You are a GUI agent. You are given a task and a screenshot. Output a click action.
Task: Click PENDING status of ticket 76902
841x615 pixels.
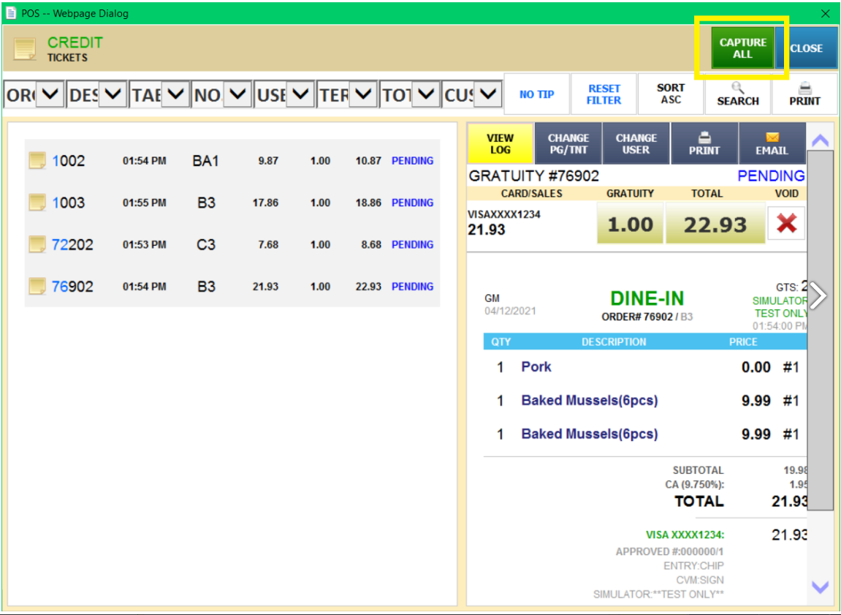(412, 286)
